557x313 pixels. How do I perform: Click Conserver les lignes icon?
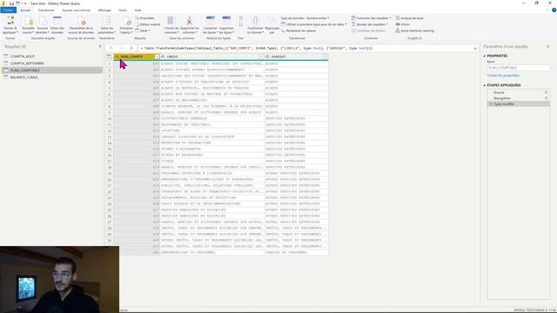[211, 21]
